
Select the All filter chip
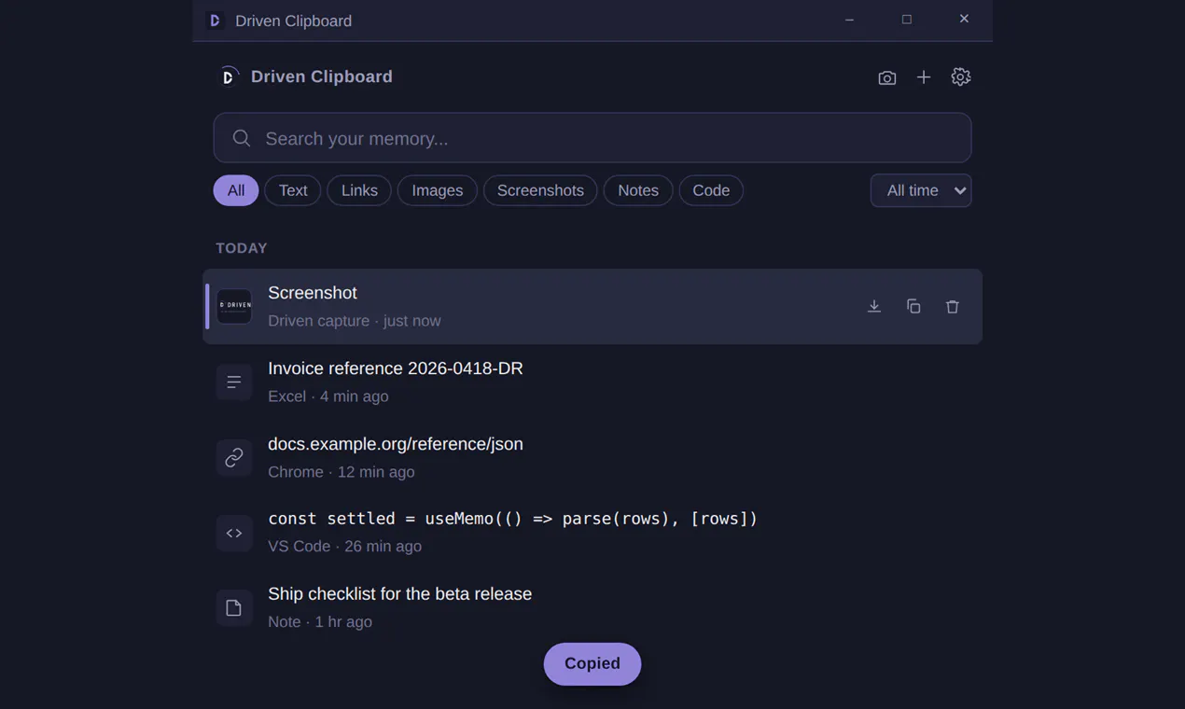236,190
